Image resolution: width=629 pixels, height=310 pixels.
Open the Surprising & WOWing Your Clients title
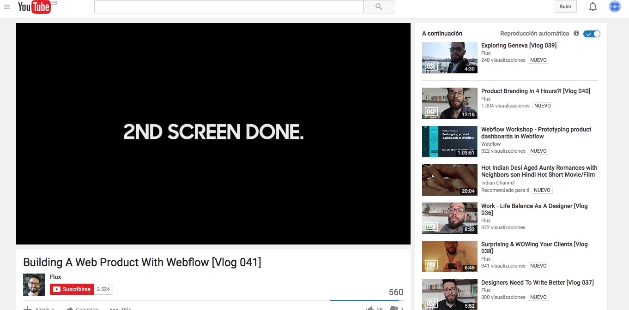(534, 248)
